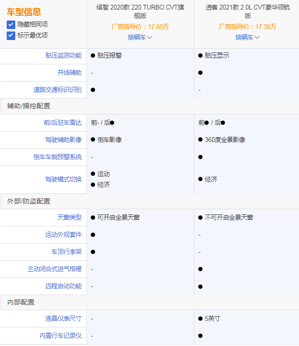Open 换辆车 dropdown for 逍客 2021款
This screenshot has height=346, width=299.
pos(247,37)
